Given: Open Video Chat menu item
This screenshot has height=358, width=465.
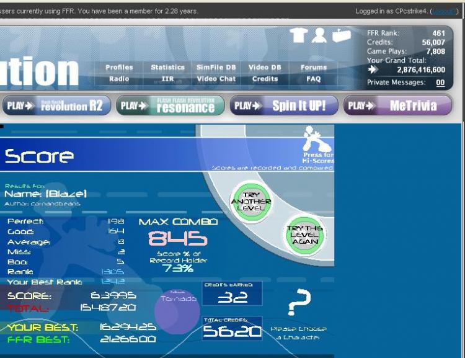Looking at the screenshot, I should pyautogui.click(x=216, y=79).
